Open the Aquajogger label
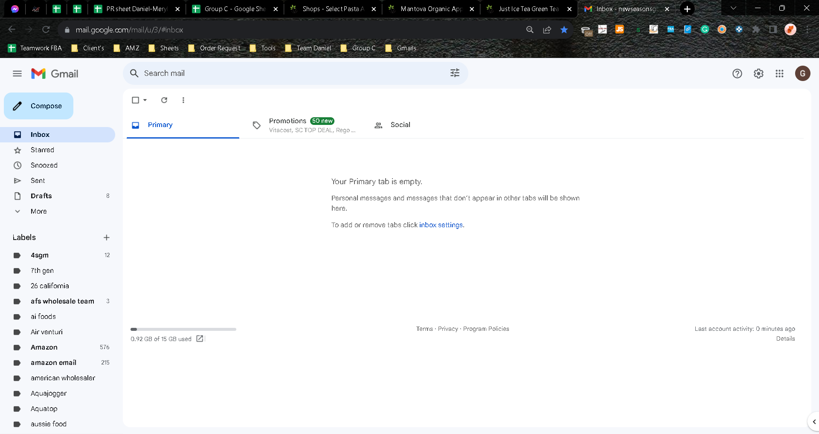Image resolution: width=819 pixels, height=434 pixels. [58, 393]
